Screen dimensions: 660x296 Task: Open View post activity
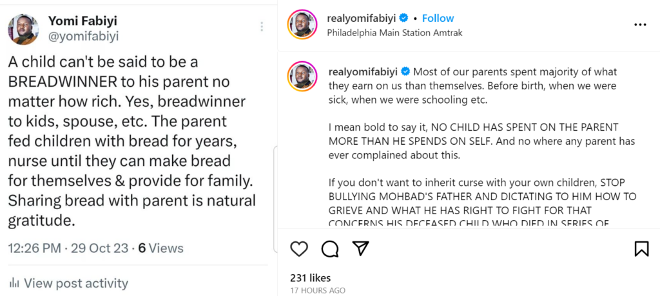coord(75,283)
